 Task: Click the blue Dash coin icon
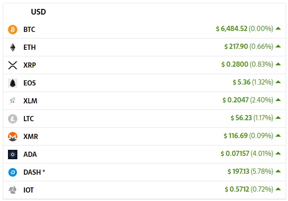pyautogui.click(x=13, y=172)
